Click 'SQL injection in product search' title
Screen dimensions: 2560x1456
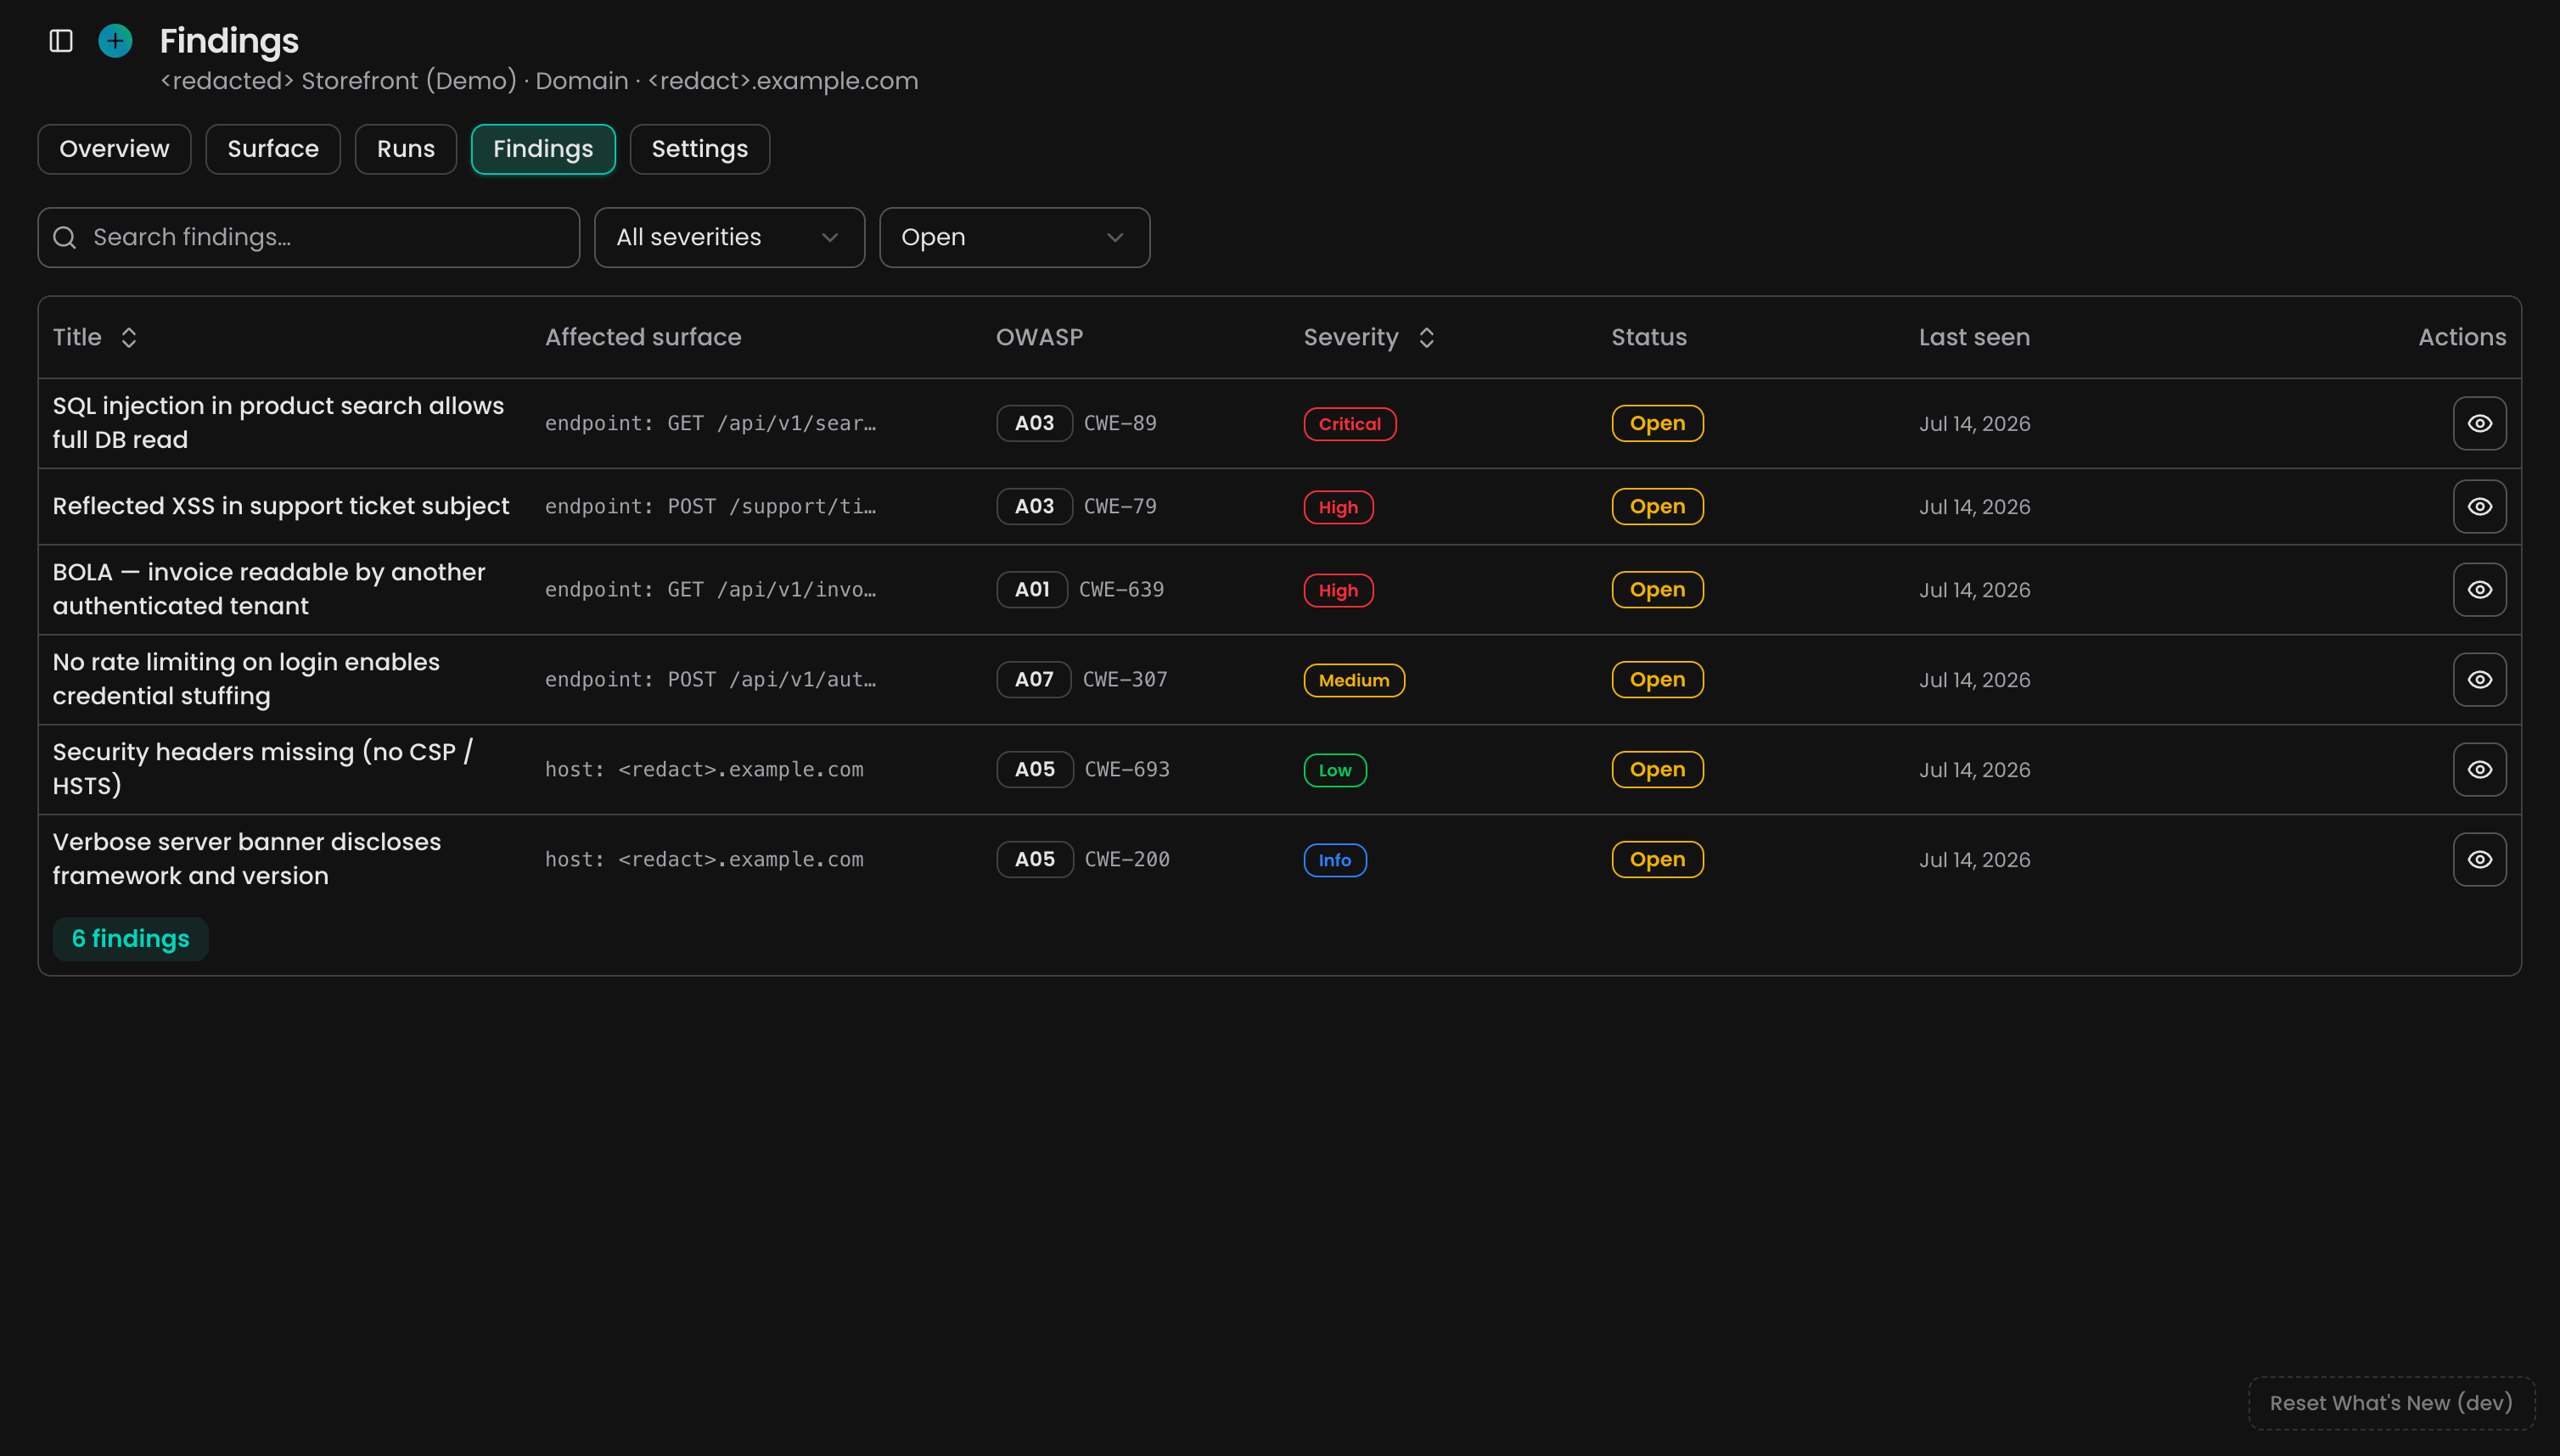pos(278,423)
